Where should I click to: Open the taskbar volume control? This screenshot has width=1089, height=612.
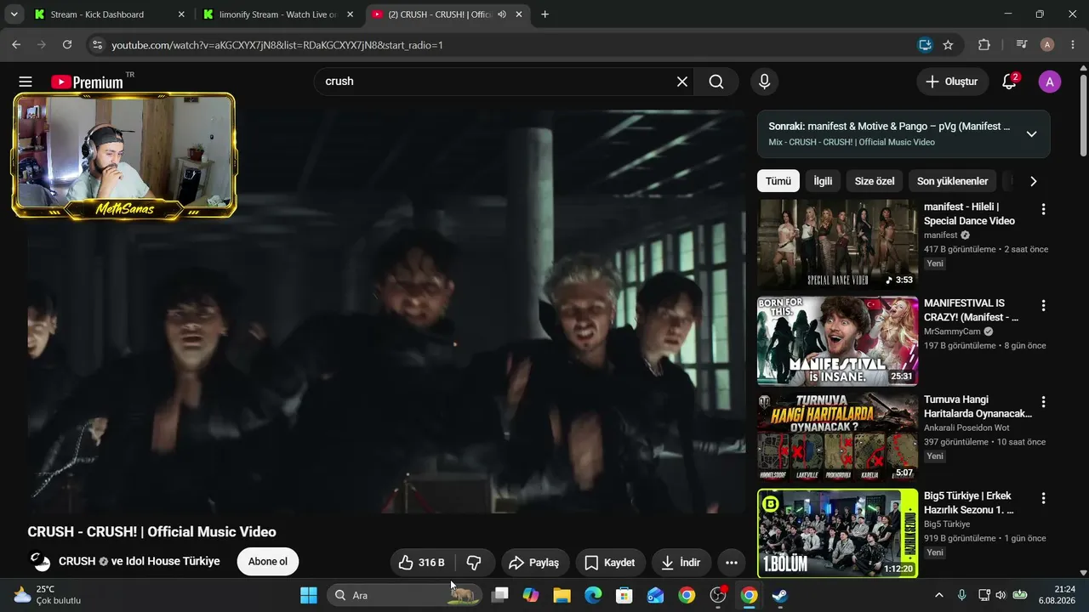tap(1001, 595)
